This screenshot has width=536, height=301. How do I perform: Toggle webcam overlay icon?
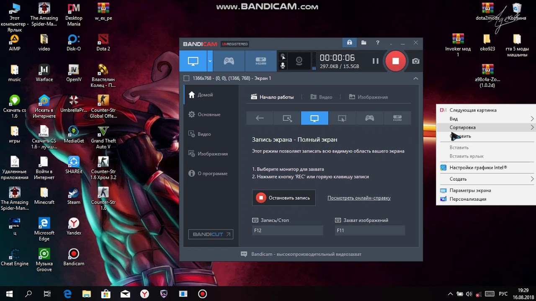click(x=299, y=61)
